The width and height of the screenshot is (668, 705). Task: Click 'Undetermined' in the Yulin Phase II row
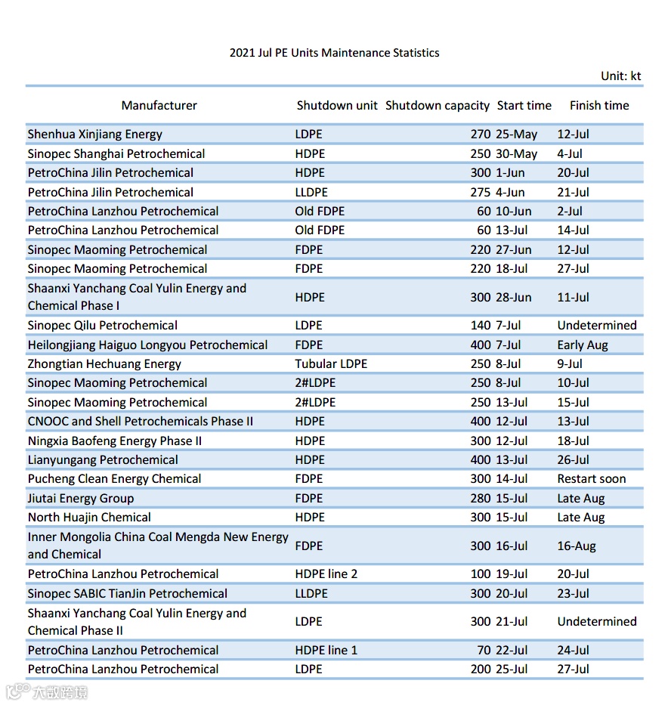tap(597, 622)
